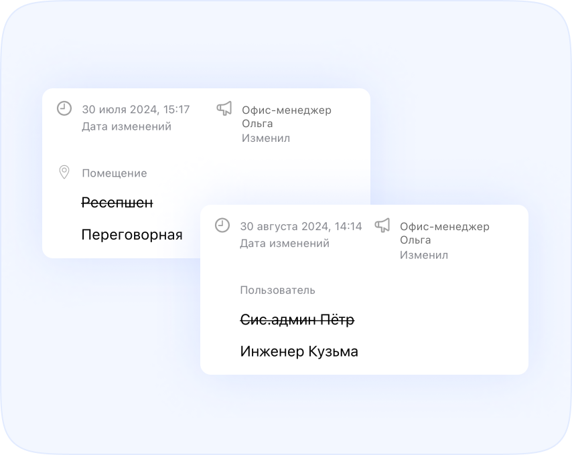The height and width of the screenshot is (455, 572).
Task: Select the clock icon above Дата изменений
Action: (x=65, y=107)
